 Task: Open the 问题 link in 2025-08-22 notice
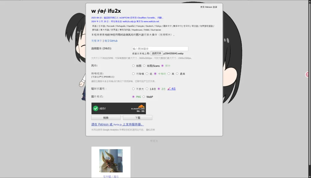pyautogui.click(x=160, y=18)
